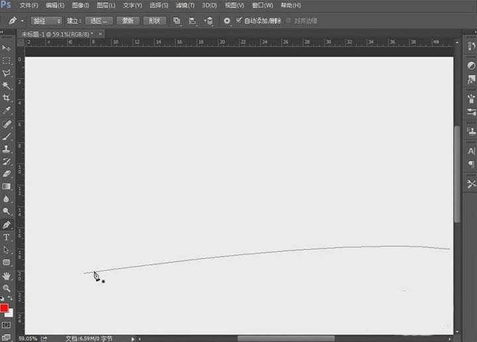The image size is (477, 342).
Task: Open the gear options for pen settings
Action: click(x=227, y=21)
